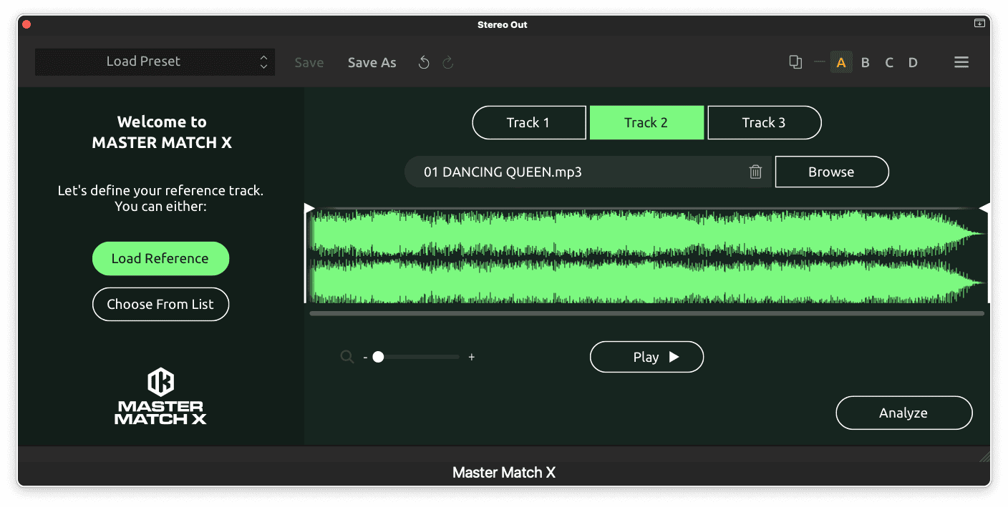Image resolution: width=1008 pixels, height=507 pixels.
Task: Click the grayed Save option
Action: pyautogui.click(x=309, y=62)
